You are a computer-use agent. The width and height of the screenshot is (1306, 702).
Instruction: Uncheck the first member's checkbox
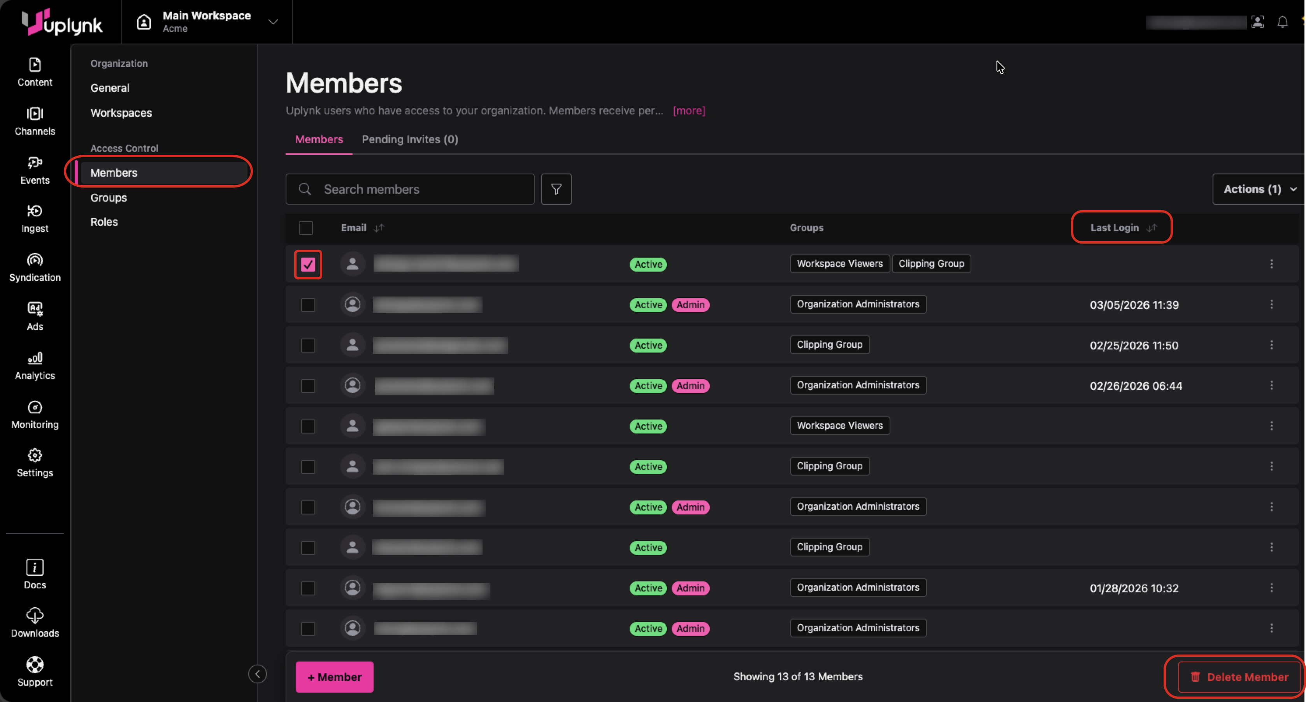pos(308,264)
